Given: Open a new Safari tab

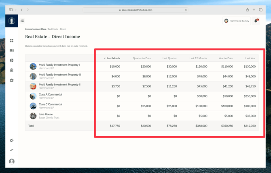Looking at the screenshot, I should coord(254,10).
